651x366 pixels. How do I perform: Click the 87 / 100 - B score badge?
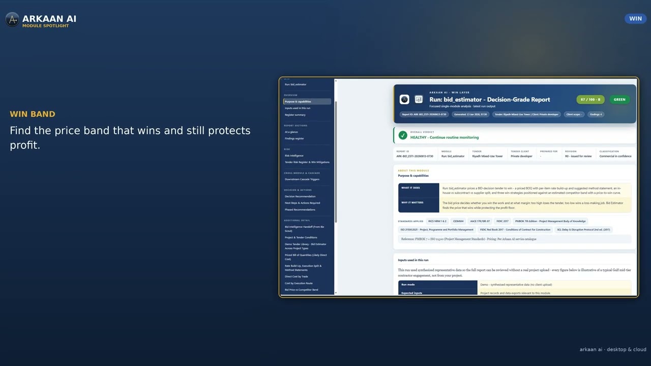590,100
